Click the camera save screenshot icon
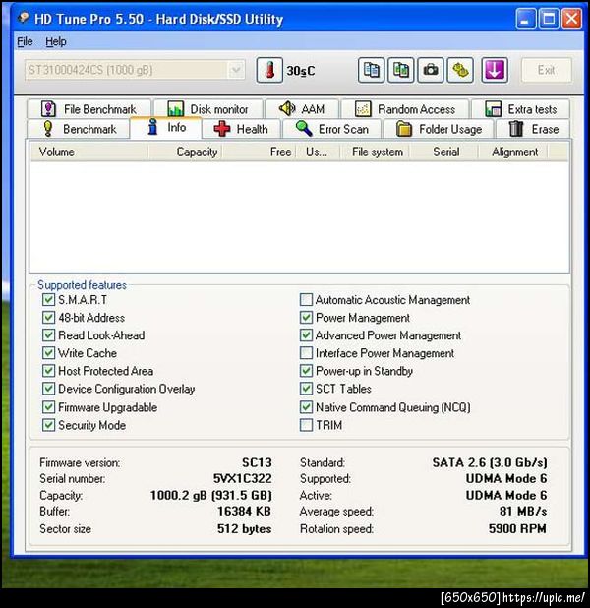 click(431, 70)
